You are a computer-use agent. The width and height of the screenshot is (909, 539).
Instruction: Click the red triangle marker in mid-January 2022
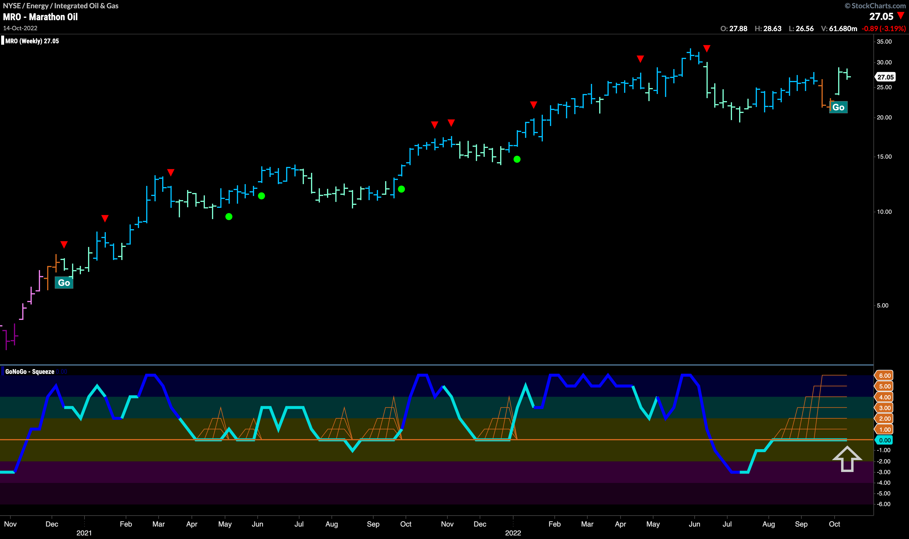click(533, 105)
